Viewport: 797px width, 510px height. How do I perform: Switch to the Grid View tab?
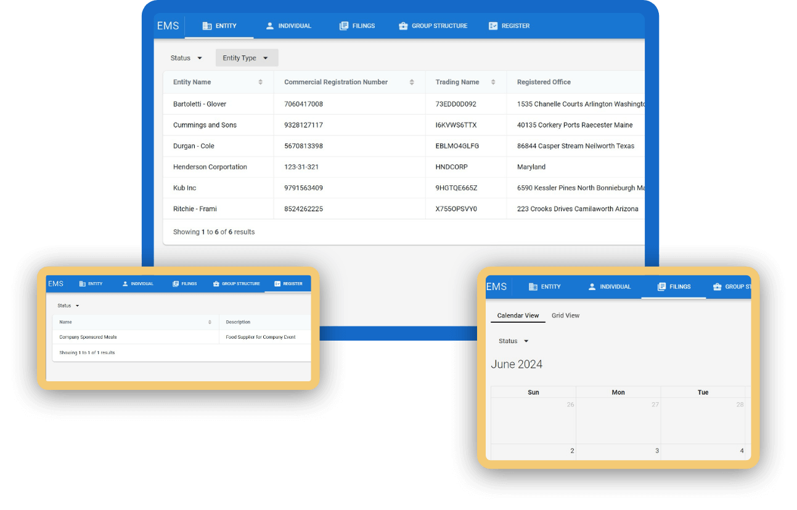click(565, 315)
